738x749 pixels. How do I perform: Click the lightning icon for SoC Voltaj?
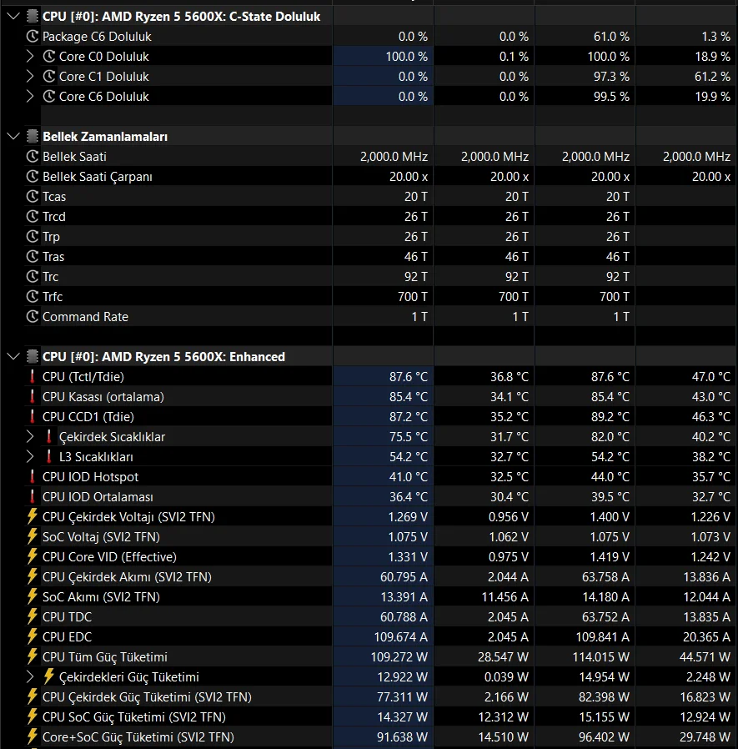tap(32, 536)
